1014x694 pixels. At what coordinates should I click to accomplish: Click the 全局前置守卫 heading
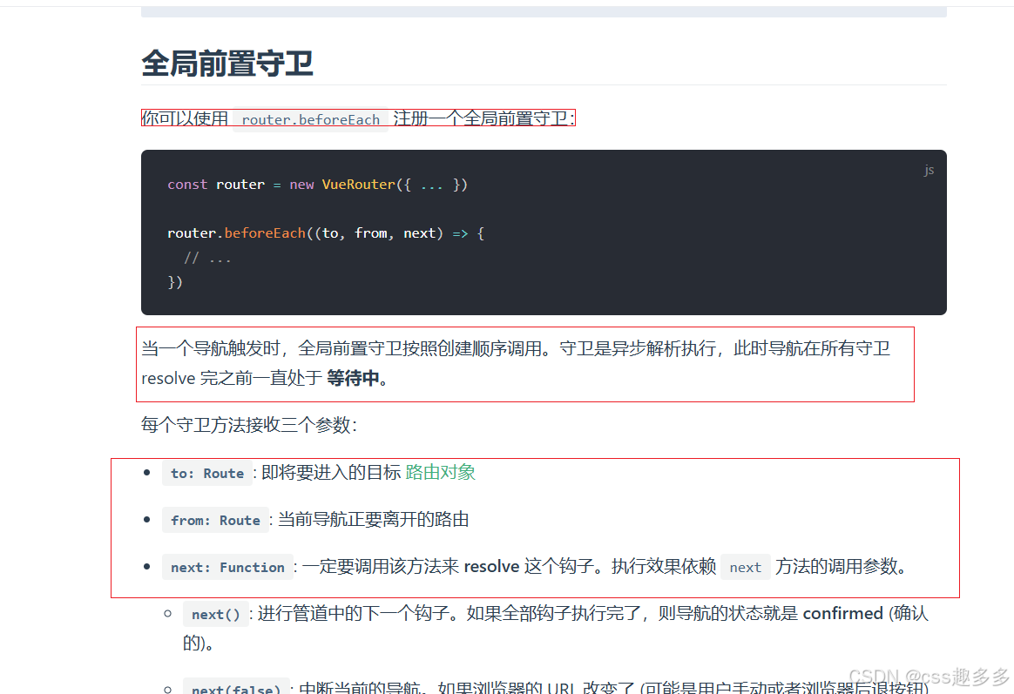tap(227, 64)
